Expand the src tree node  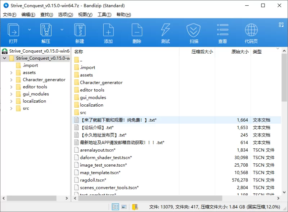pyautogui.click(x=11, y=108)
